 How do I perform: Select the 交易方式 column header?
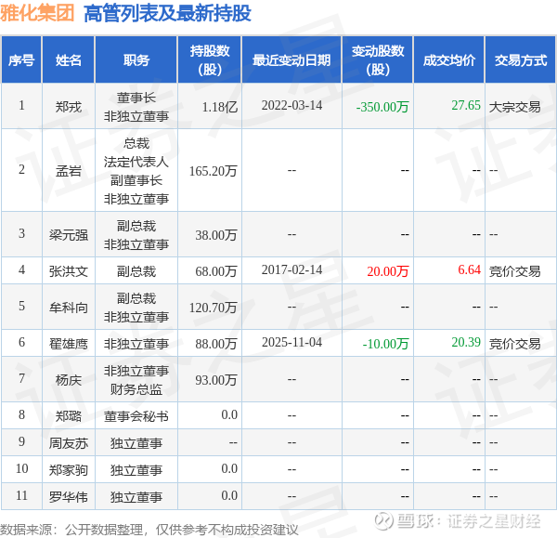(521, 60)
